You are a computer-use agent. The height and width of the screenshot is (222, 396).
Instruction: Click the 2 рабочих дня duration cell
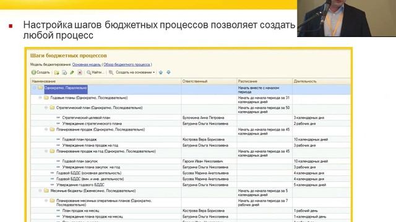(x=321, y=123)
